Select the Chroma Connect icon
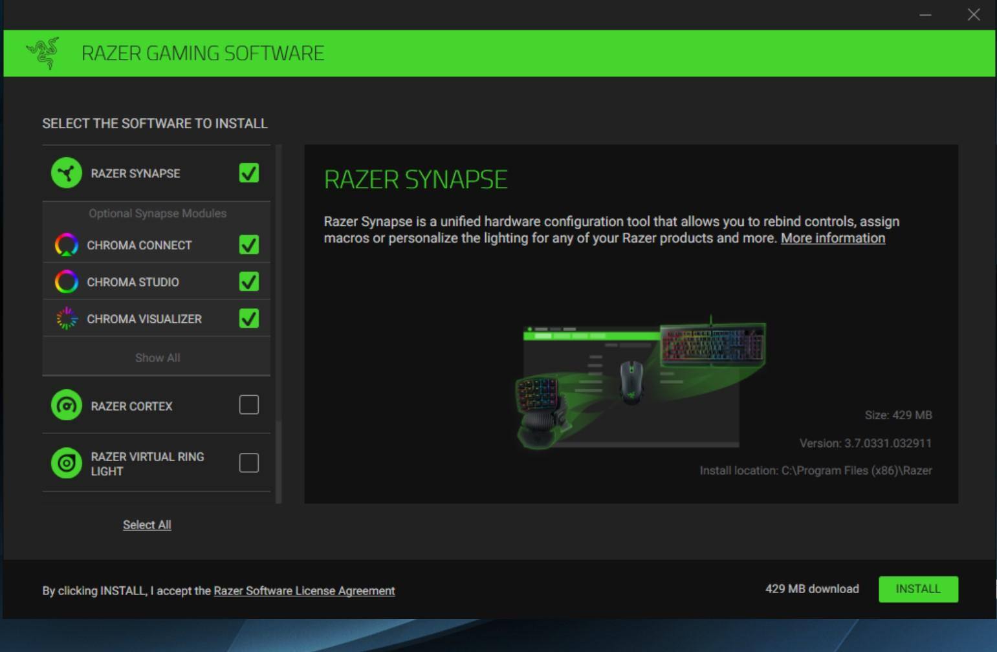This screenshot has width=997, height=652. coord(65,244)
